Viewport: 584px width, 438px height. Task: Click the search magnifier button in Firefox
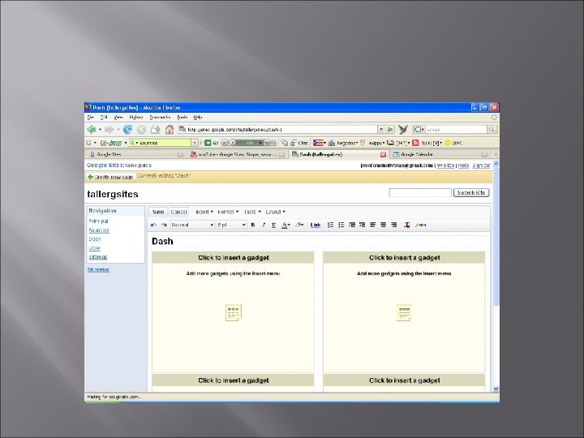(x=492, y=130)
